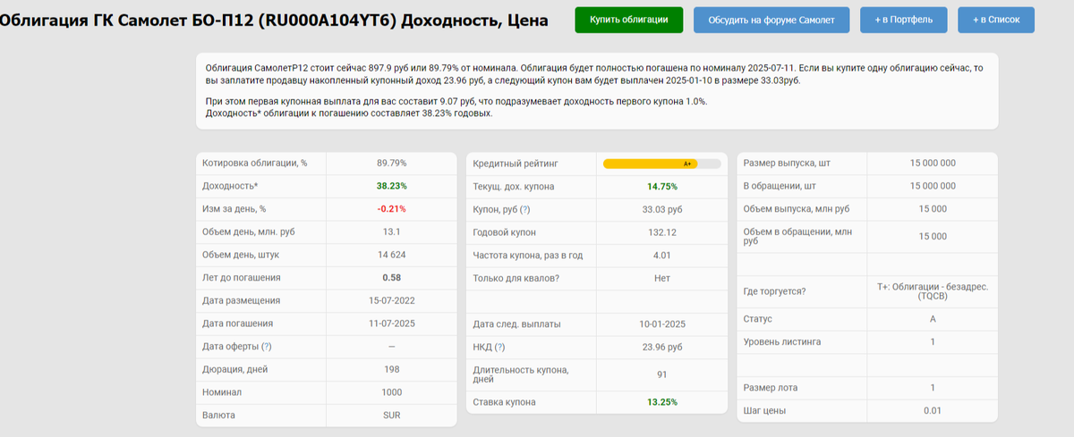Select the Дата погашения value 11-07-2025
This screenshot has width=1074, height=437.
[x=391, y=324]
